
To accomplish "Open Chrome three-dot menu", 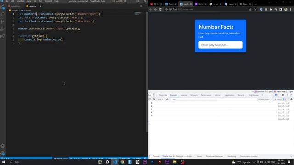I will [x=291, y=9].
